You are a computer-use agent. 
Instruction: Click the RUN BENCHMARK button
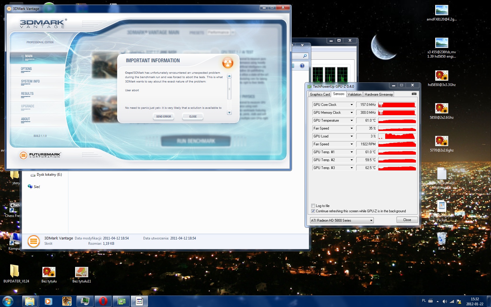[196, 141]
